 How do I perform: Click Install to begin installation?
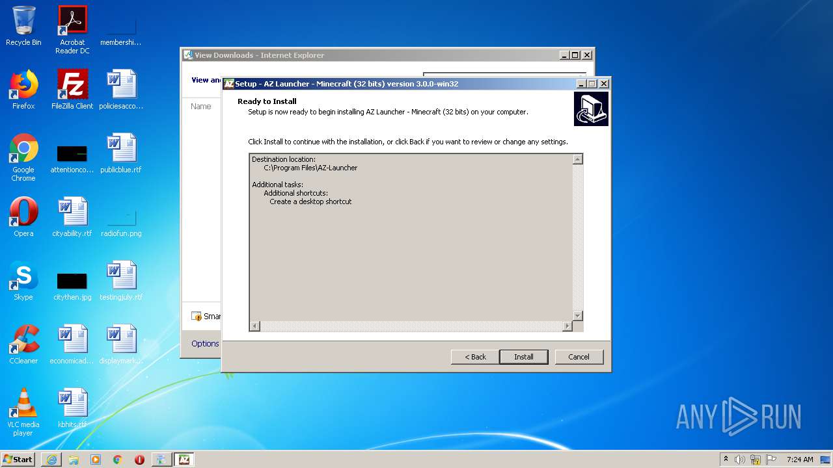[x=524, y=357]
